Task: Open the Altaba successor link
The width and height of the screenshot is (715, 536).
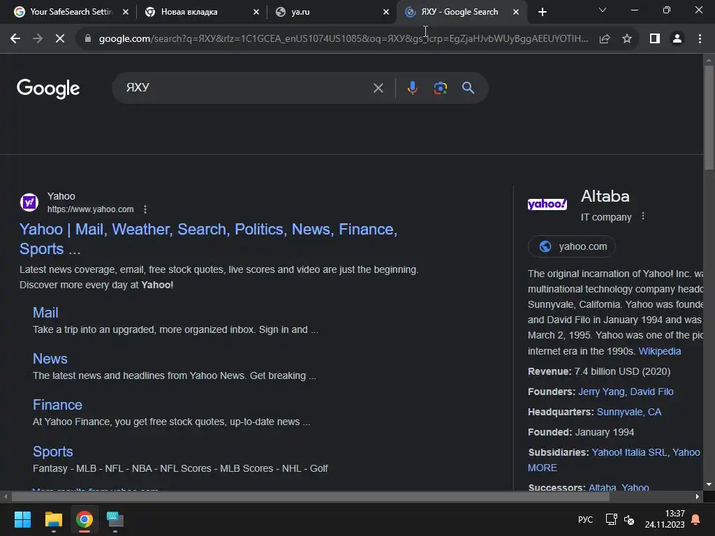Action: click(x=603, y=487)
